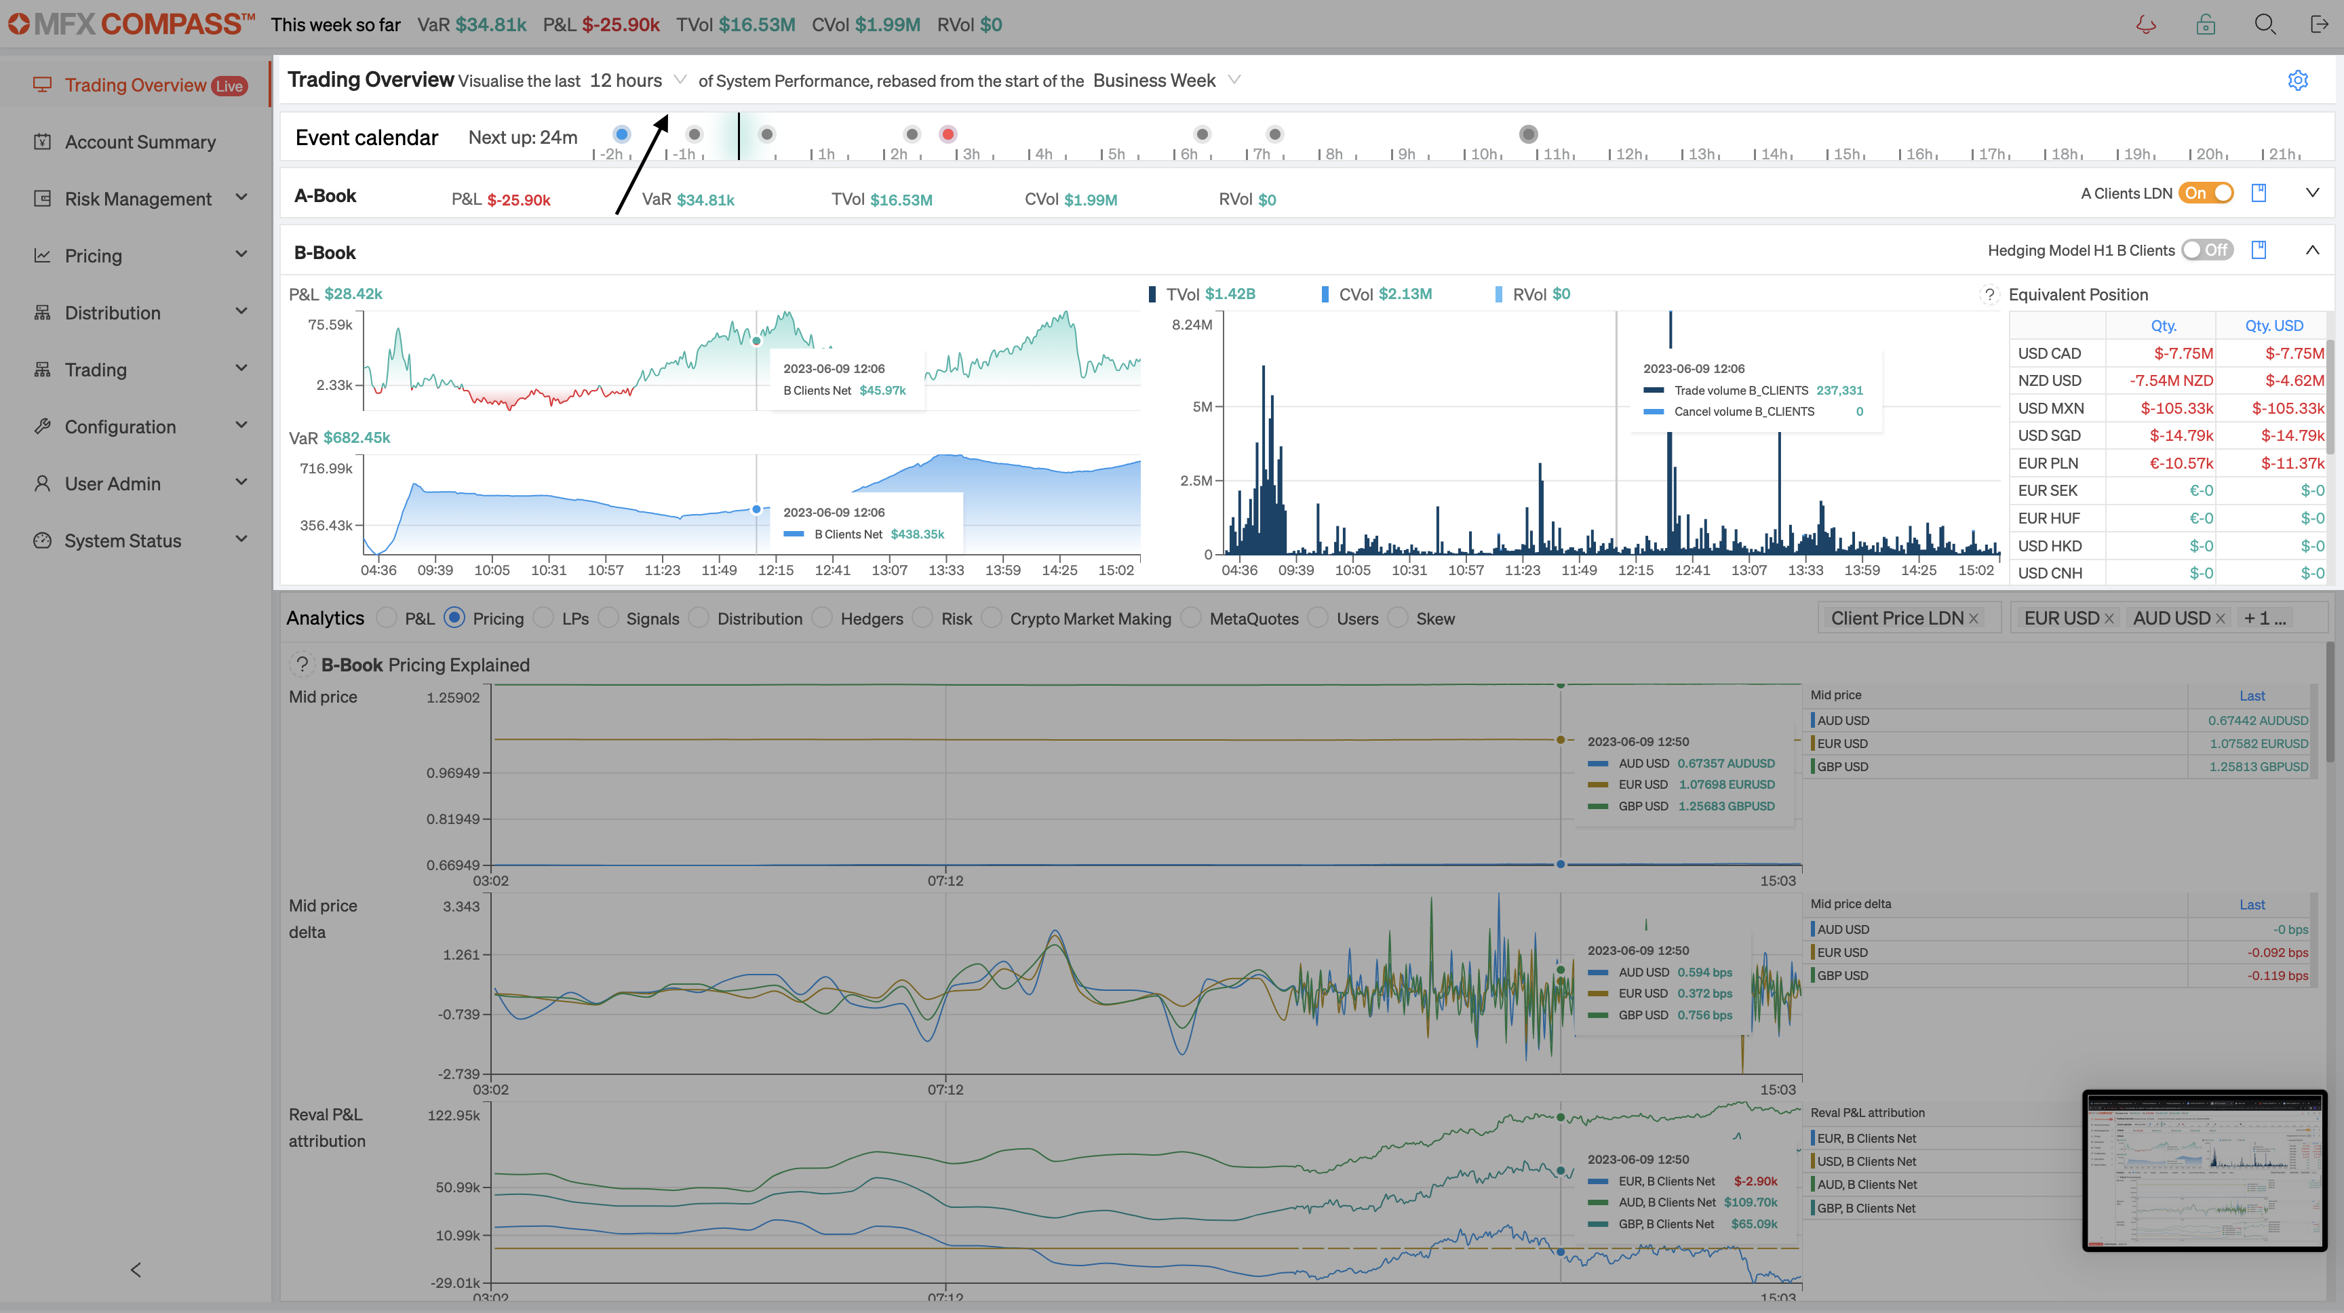Open Account Summary page
This screenshot has height=1313, width=2344.
pos(140,142)
